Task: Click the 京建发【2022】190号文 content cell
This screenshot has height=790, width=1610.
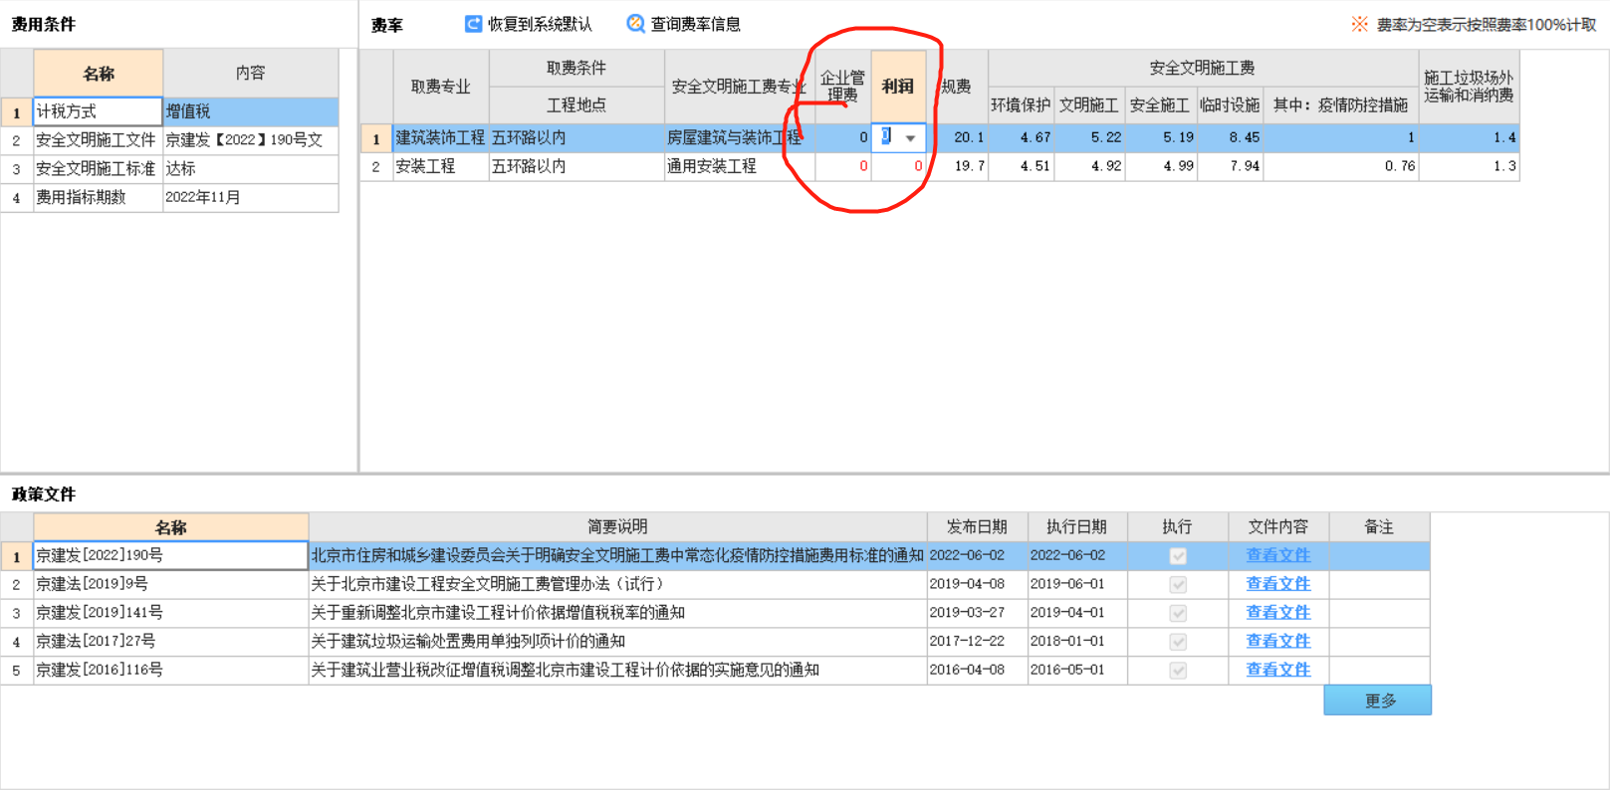Action: tap(251, 140)
